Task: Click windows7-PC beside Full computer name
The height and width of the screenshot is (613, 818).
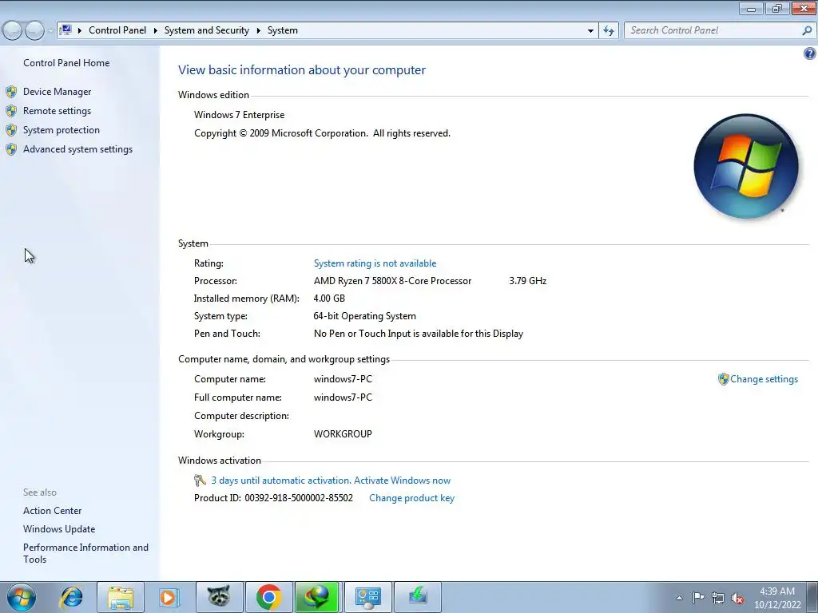Action: pyautogui.click(x=343, y=397)
